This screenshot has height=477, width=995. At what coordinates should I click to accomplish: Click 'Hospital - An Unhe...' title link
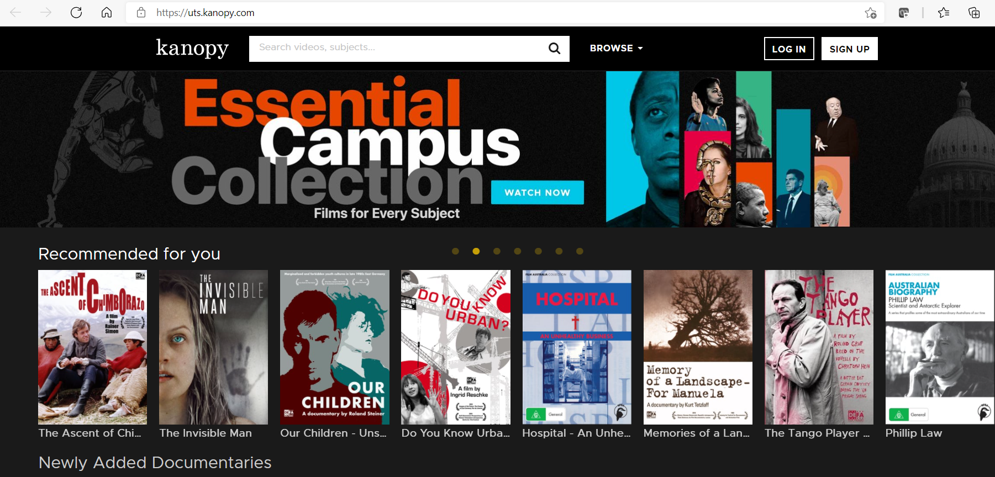click(577, 433)
